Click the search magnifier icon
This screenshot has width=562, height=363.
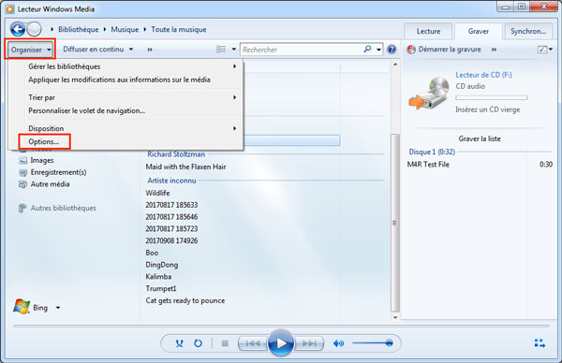[367, 49]
